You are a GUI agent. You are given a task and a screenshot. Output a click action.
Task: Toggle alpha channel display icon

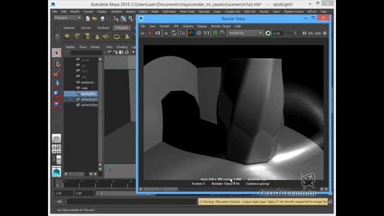click(x=199, y=33)
